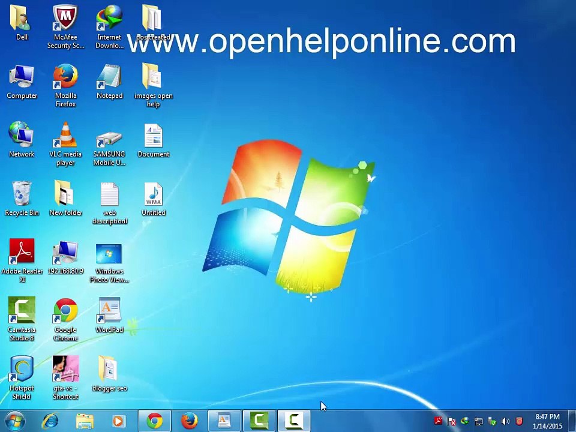Image resolution: width=576 pixels, height=432 pixels.
Task: Open Internet Explorer from the taskbar
Action: pyautogui.click(x=50, y=421)
